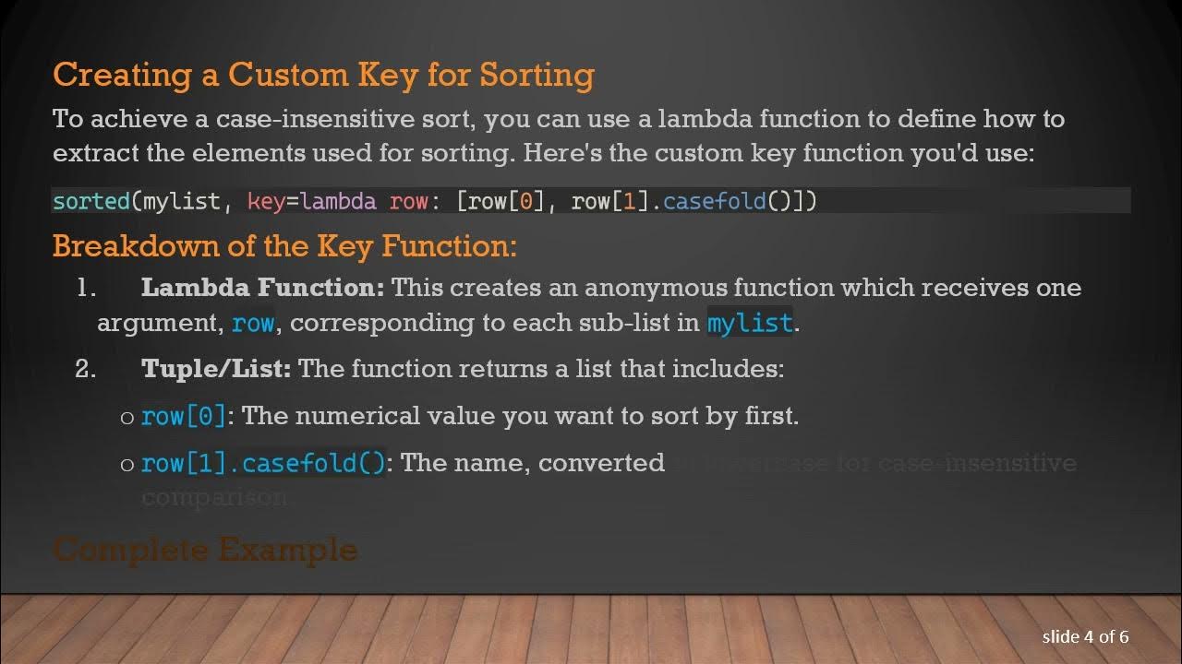The image size is (1182, 664).
Task: Click the blue "row[0]" code bullet text
Action: pos(184,416)
